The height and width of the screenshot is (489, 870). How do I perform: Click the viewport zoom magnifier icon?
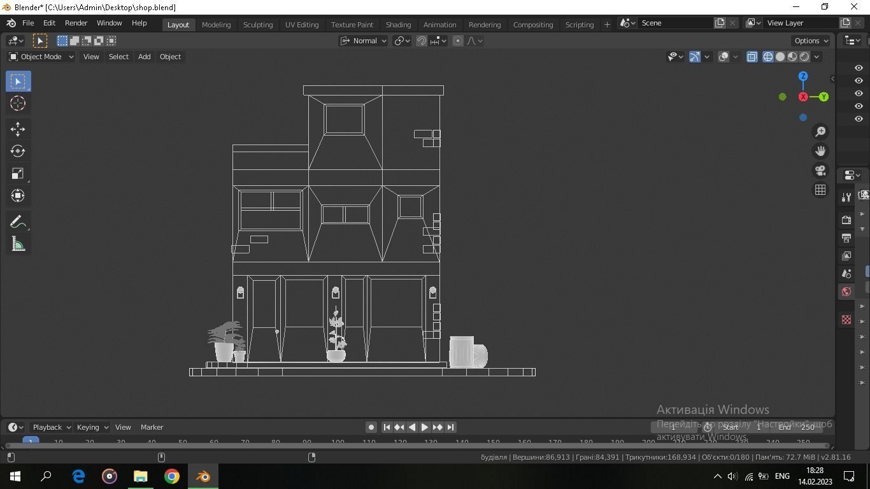pos(820,131)
